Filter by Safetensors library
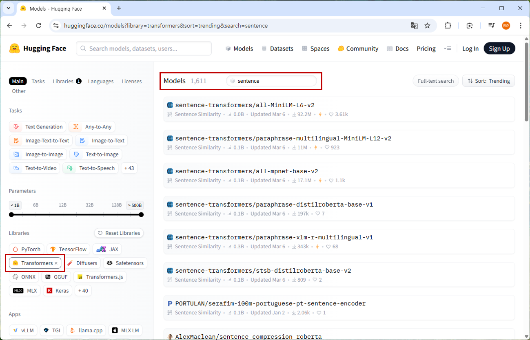This screenshot has width=530, height=340. point(125,263)
